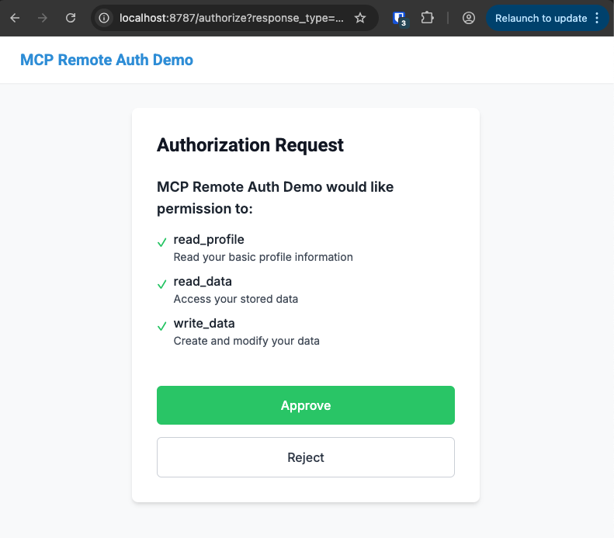The height and width of the screenshot is (538, 614).
Task: Focus the localhost:8787 address bar
Action: click(231, 18)
